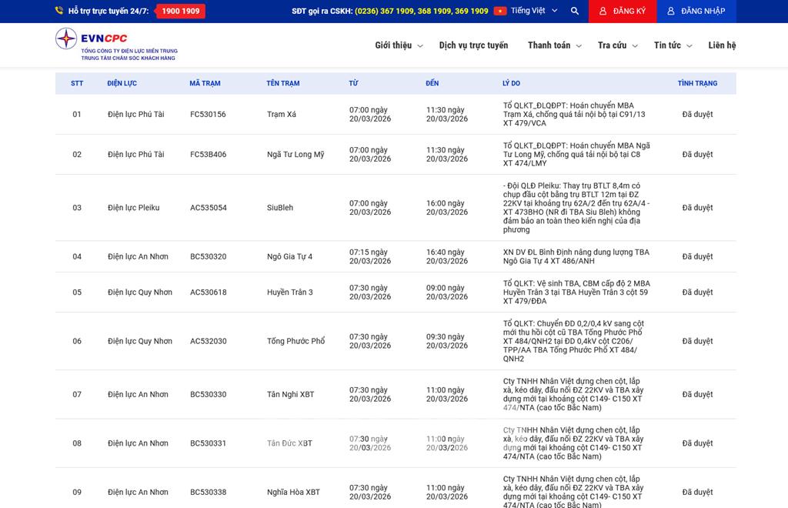
Task: Expand the Giới thiệu menu chevron
Action: click(x=420, y=46)
